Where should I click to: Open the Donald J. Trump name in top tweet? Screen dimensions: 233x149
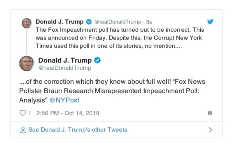[x=59, y=22]
